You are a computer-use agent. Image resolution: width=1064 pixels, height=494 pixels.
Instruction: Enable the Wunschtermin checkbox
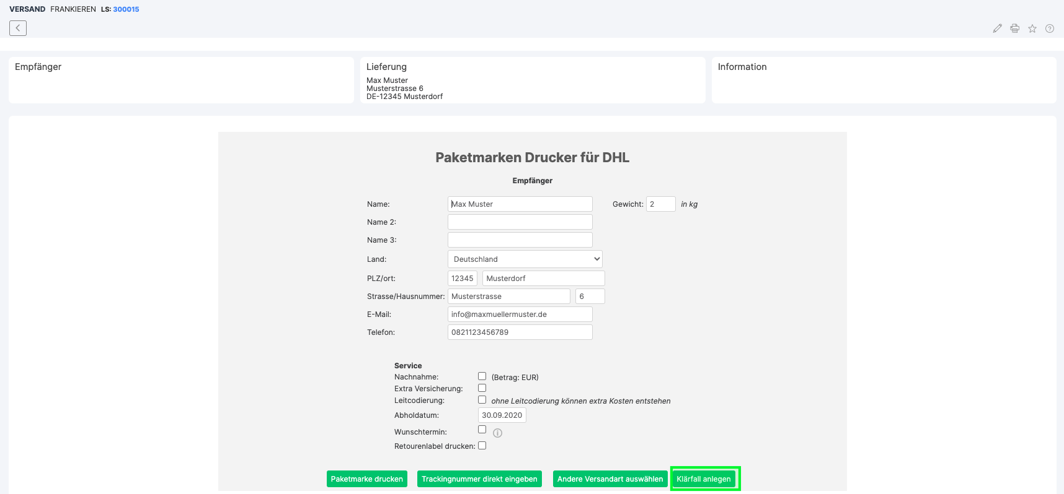tap(482, 430)
